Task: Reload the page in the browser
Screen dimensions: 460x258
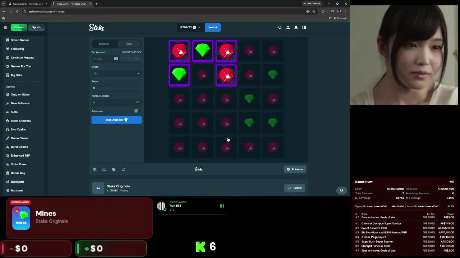Action: point(17,11)
